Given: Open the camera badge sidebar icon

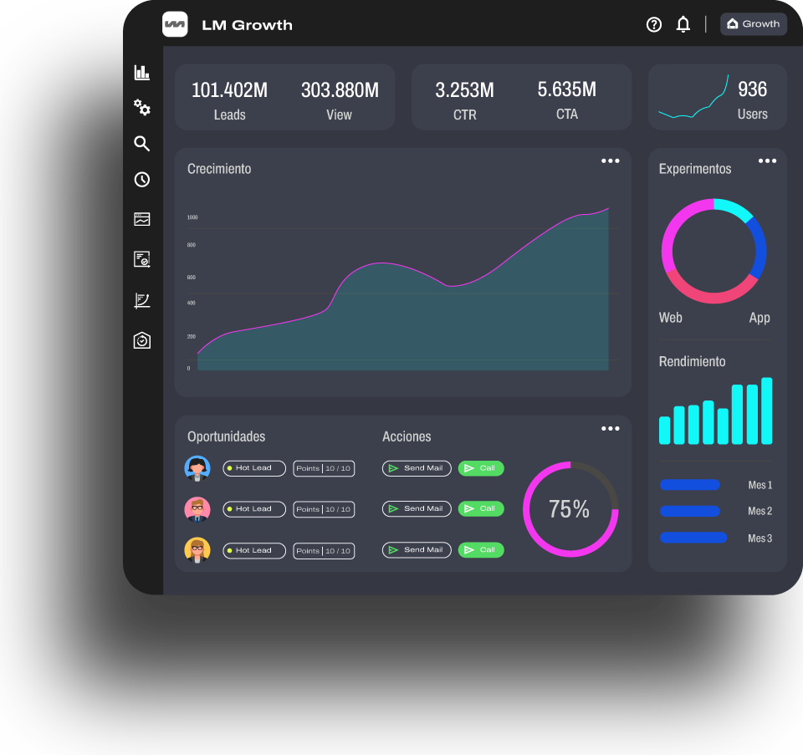Looking at the screenshot, I should coord(142,340).
